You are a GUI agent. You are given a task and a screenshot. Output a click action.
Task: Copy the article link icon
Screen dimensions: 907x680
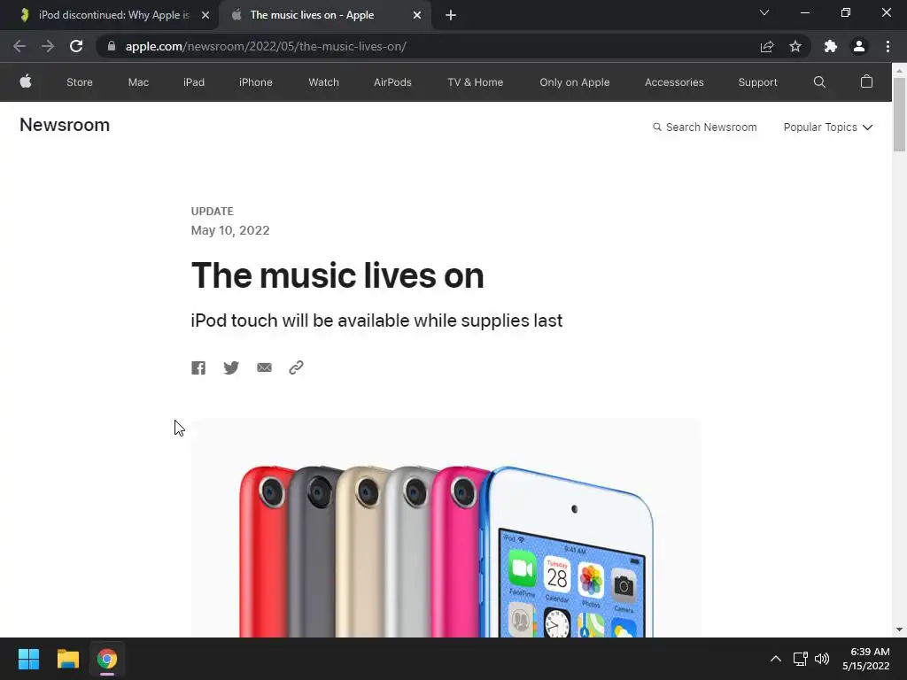point(296,367)
